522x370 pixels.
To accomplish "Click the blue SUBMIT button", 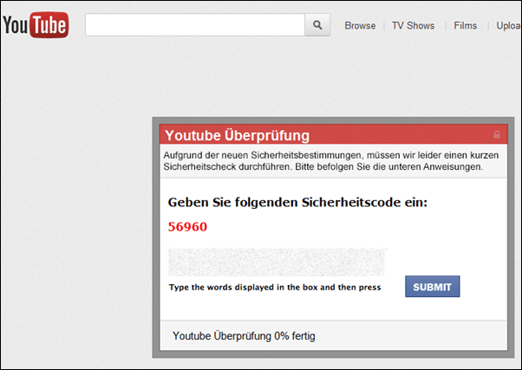I will (x=433, y=287).
